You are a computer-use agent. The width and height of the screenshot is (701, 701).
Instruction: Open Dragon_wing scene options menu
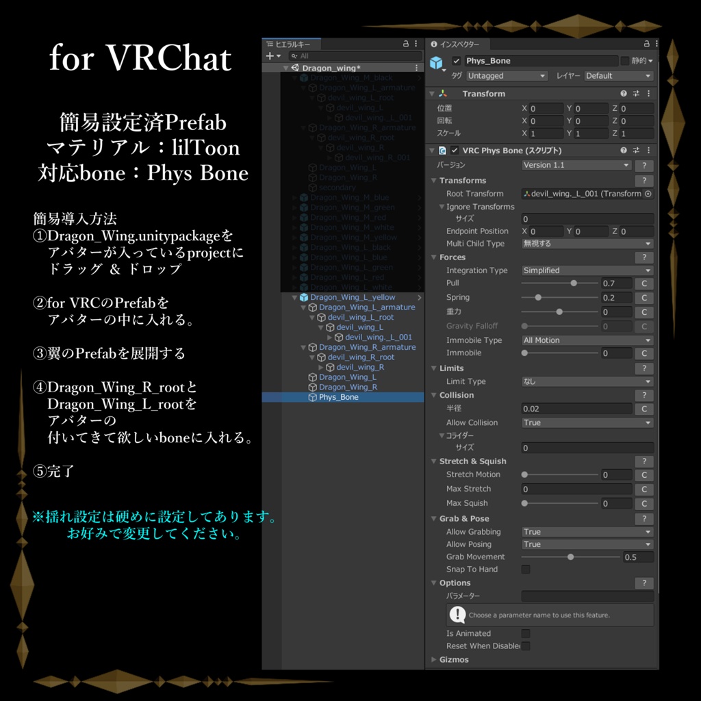click(417, 68)
